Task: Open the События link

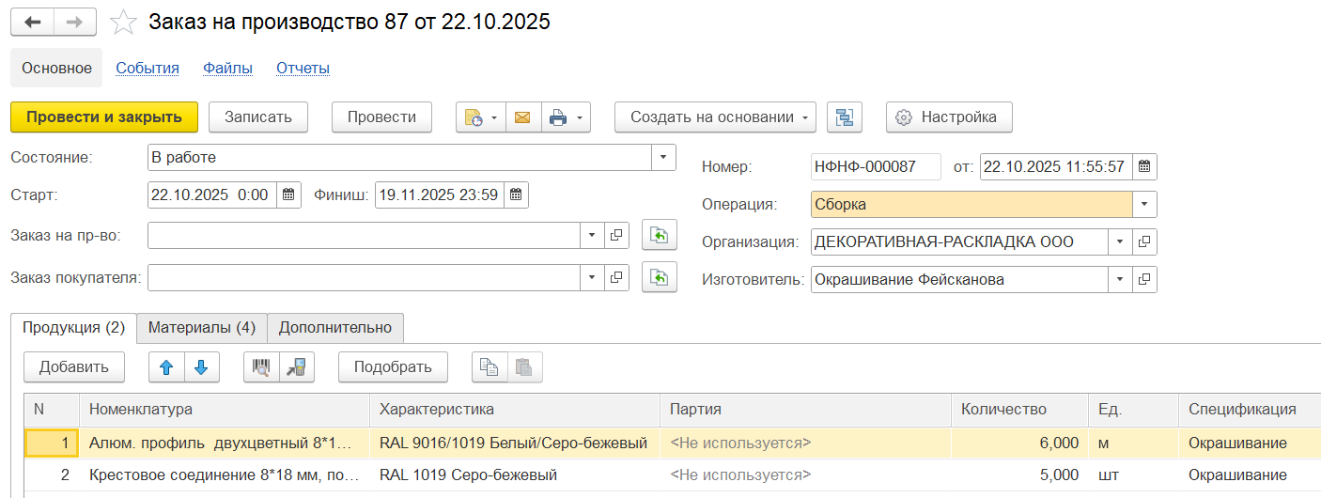Action: click(148, 69)
